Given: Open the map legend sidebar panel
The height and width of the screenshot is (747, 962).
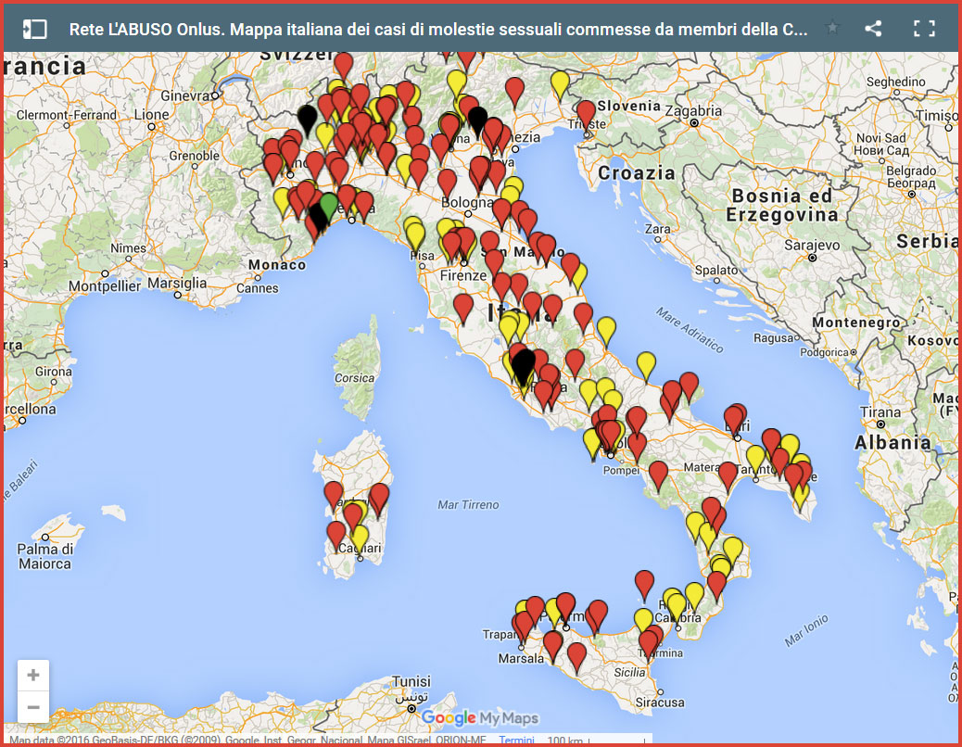Looking at the screenshot, I should click(x=34, y=29).
